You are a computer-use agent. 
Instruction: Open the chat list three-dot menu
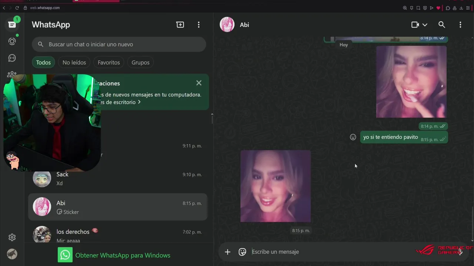198,25
